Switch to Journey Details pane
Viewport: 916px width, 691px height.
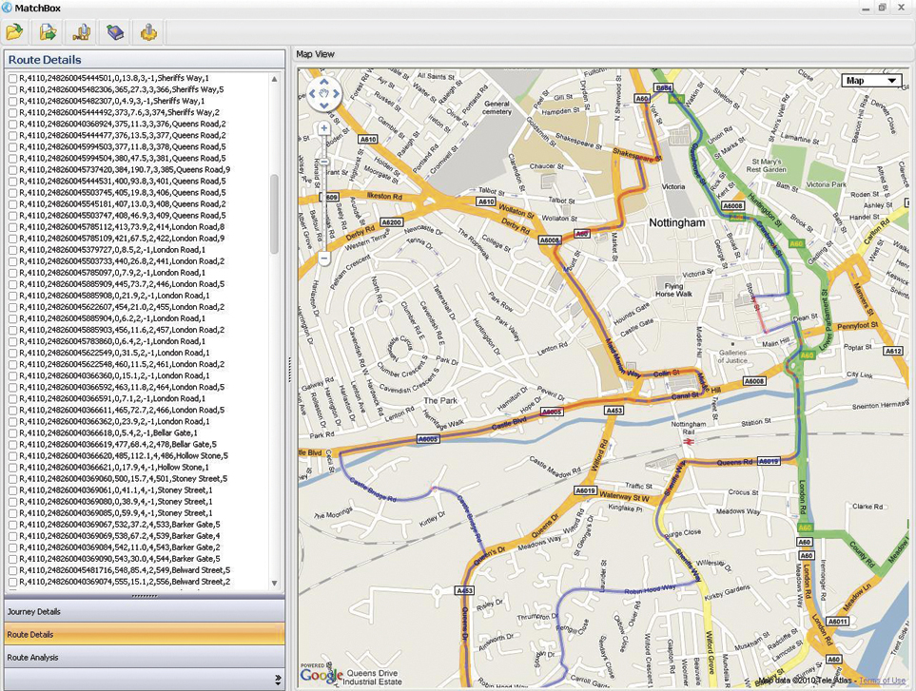[143, 611]
